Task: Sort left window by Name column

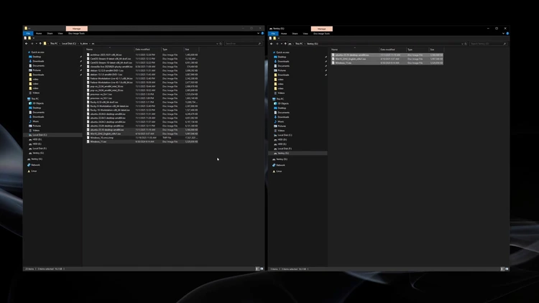Action: (x=110, y=49)
